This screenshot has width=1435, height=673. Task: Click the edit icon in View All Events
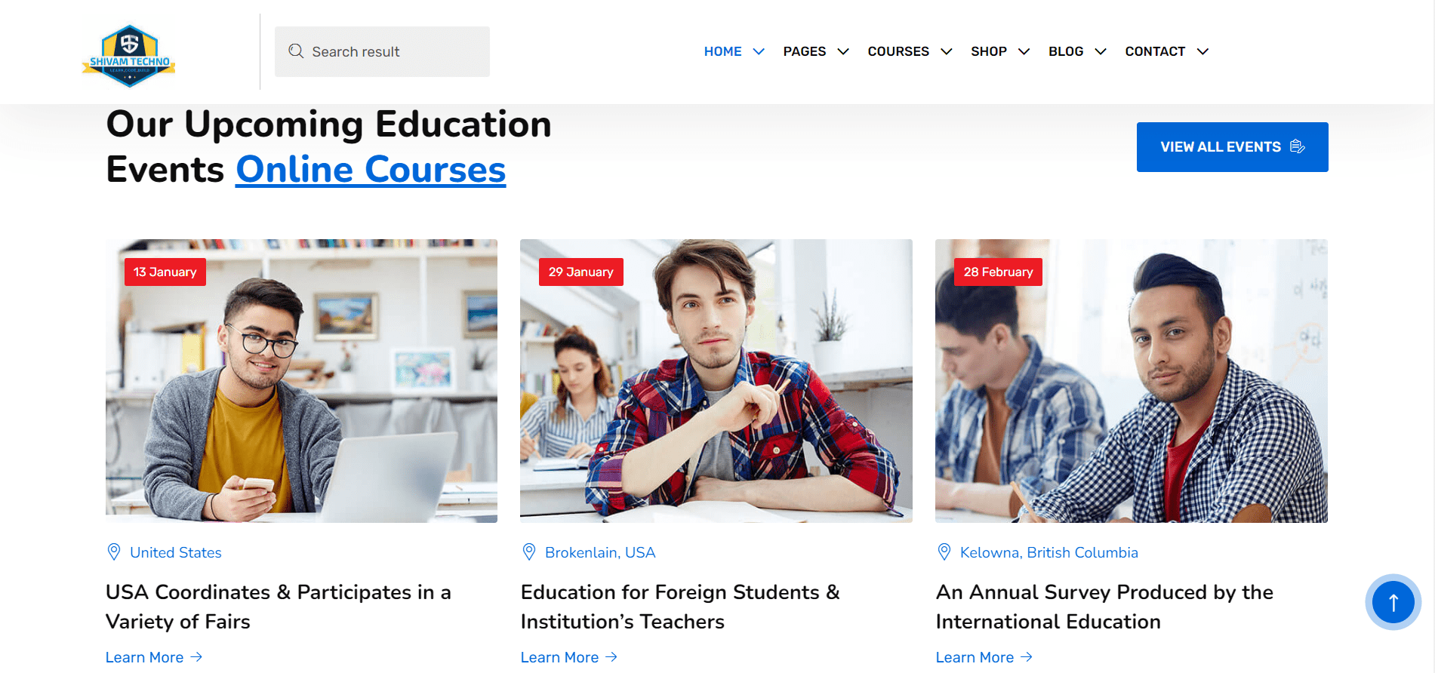(x=1298, y=146)
